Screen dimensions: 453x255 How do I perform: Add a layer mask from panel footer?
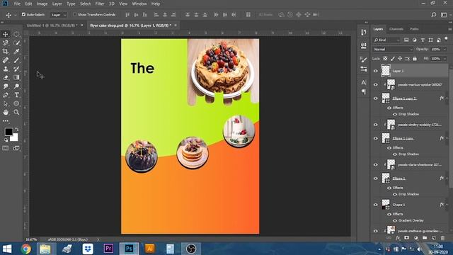[407, 238]
